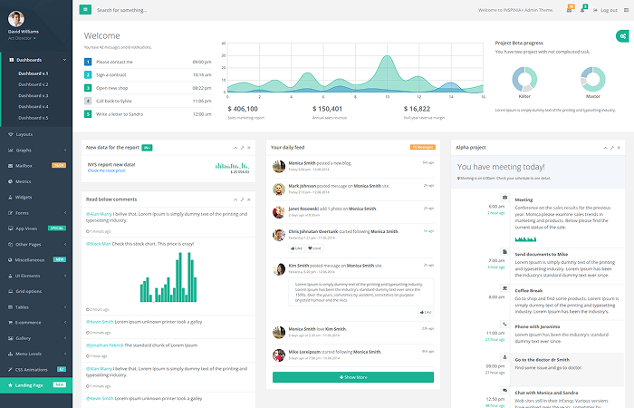Open wrench settings in New data panel
The height and width of the screenshot is (408, 634).
pyautogui.click(x=241, y=146)
